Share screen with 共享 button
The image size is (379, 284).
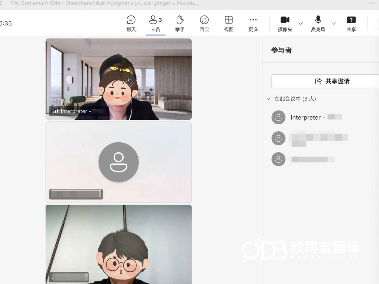point(351,24)
